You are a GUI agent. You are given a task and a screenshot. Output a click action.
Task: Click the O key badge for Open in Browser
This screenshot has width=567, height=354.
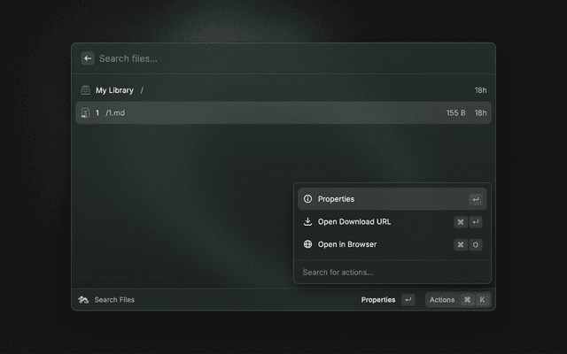point(476,244)
